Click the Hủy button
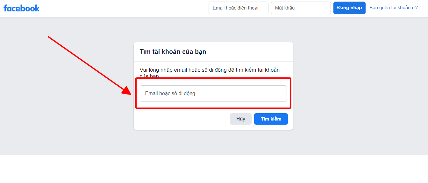 pyautogui.click(x=241, y=119)
